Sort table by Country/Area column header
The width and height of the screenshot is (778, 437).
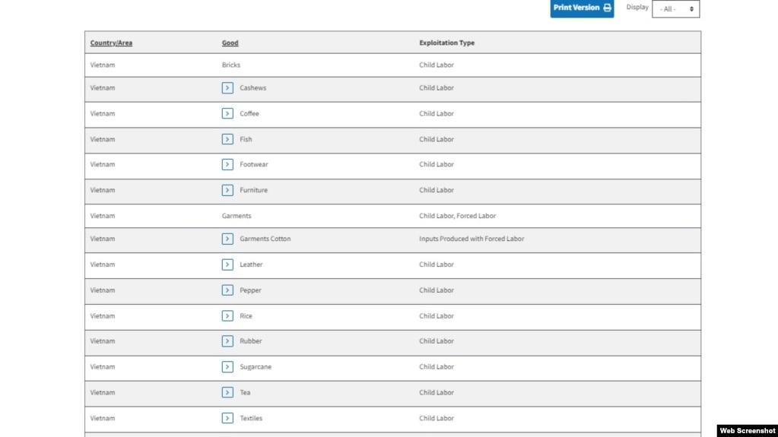coord(111,43)
